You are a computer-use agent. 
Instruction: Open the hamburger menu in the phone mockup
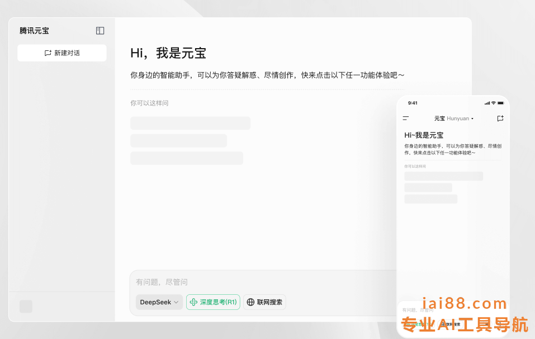coord(406,119)
